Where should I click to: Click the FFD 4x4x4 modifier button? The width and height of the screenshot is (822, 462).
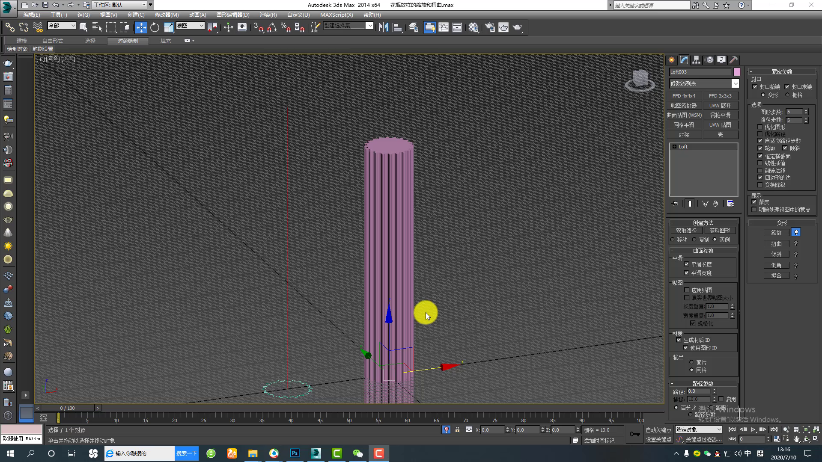pos(684,96)
